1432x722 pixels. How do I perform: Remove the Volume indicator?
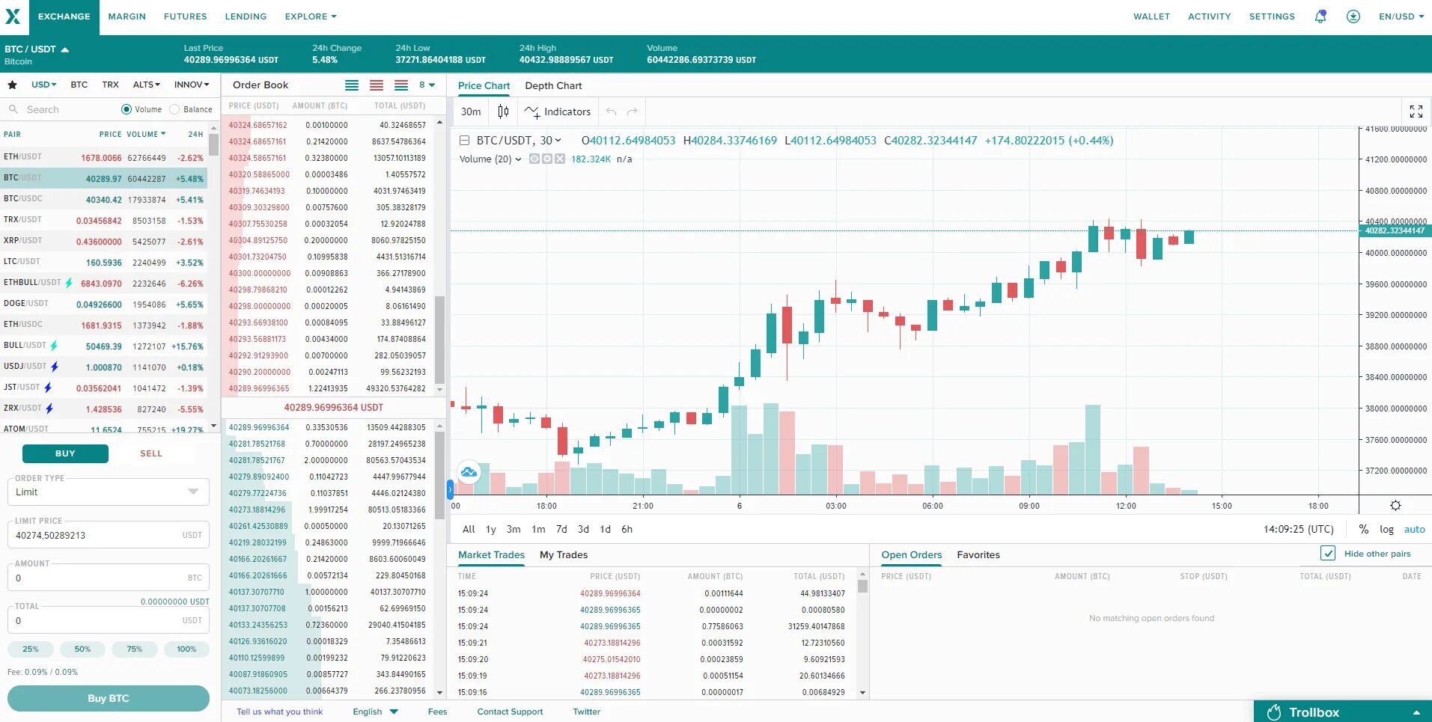click(559, 159)
